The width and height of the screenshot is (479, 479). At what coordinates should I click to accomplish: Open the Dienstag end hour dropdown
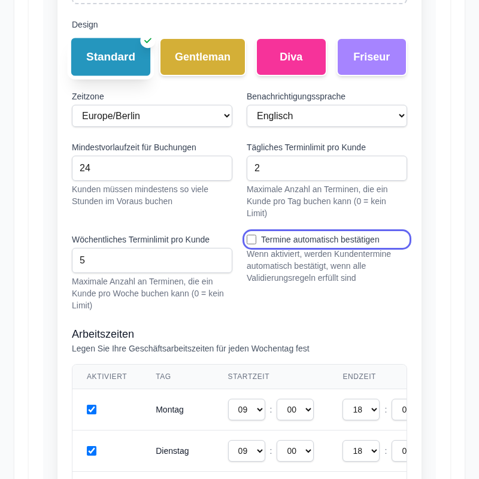coord(360,451)
